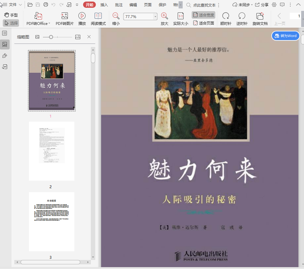Toggle 适合宽度 fit width mode
Image resolution: width=304 pixels, height=269 pixels.
[203, 15]
